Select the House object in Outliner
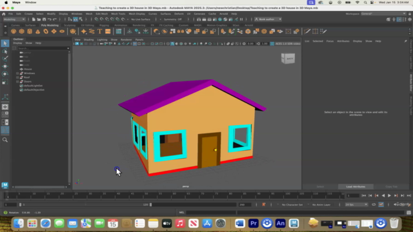The height and width of the screenshot is (232, 413). [x=28, y=69]
